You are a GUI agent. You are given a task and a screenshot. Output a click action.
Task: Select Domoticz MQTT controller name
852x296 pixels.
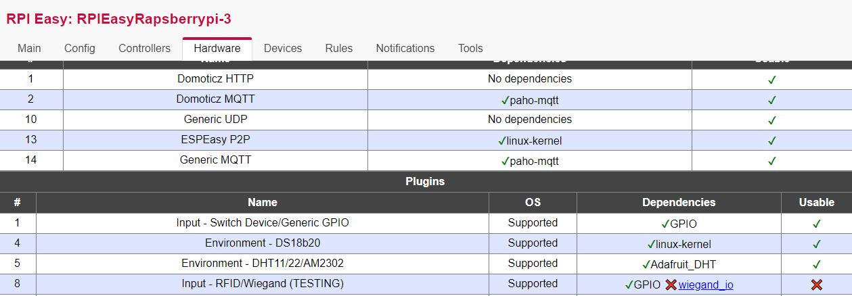click(216, 99)
